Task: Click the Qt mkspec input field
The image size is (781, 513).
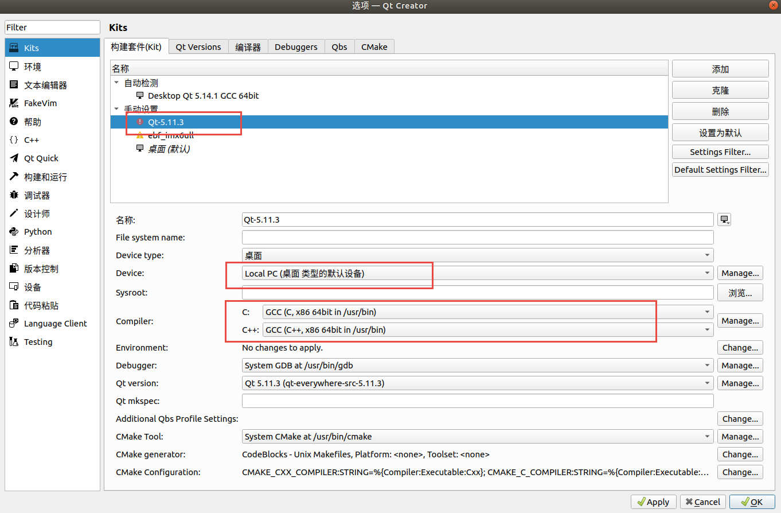Action: pos(478,401)
